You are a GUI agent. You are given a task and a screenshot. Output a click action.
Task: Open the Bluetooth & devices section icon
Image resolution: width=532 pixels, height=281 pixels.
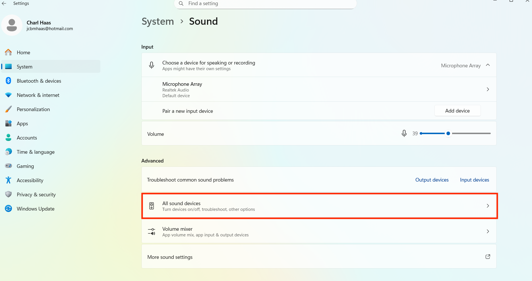pyautogui.click(x=8, y=81)
